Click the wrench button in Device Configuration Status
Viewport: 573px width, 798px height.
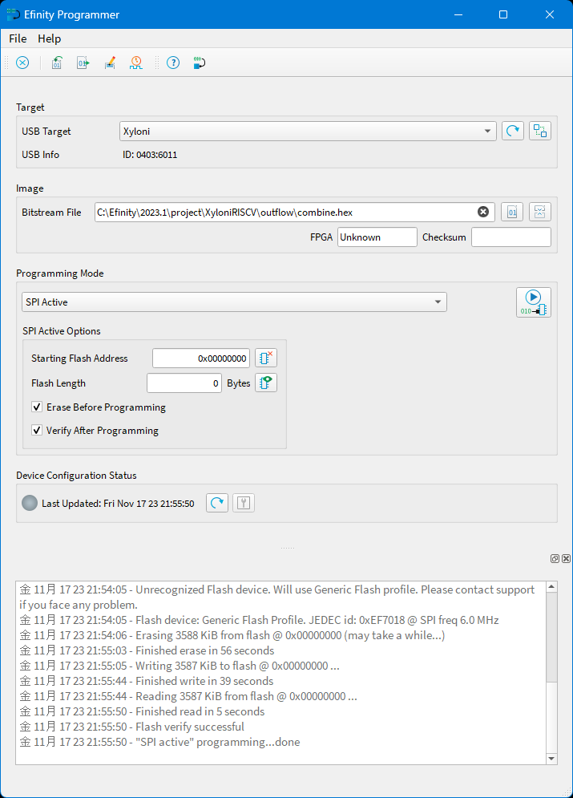[244, 503]
